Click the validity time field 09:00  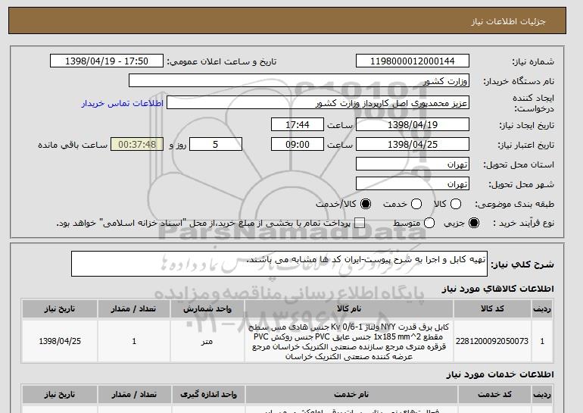click(x=298, y=145)
